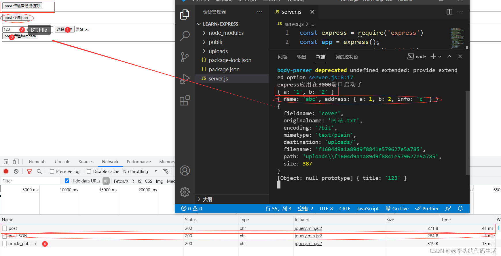The width and height of the screenshot is (501, 256).
Task: Open search in Network panel
Action: click(x=39, y=171)
